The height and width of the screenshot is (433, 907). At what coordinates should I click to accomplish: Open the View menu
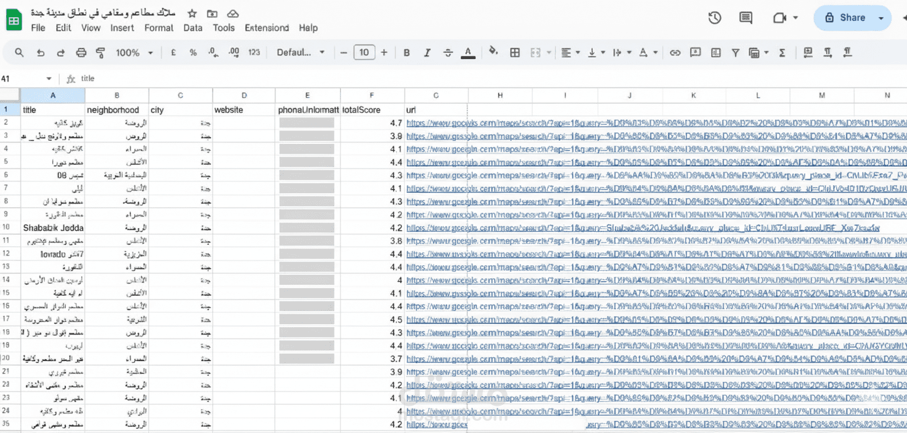(91, 28)
